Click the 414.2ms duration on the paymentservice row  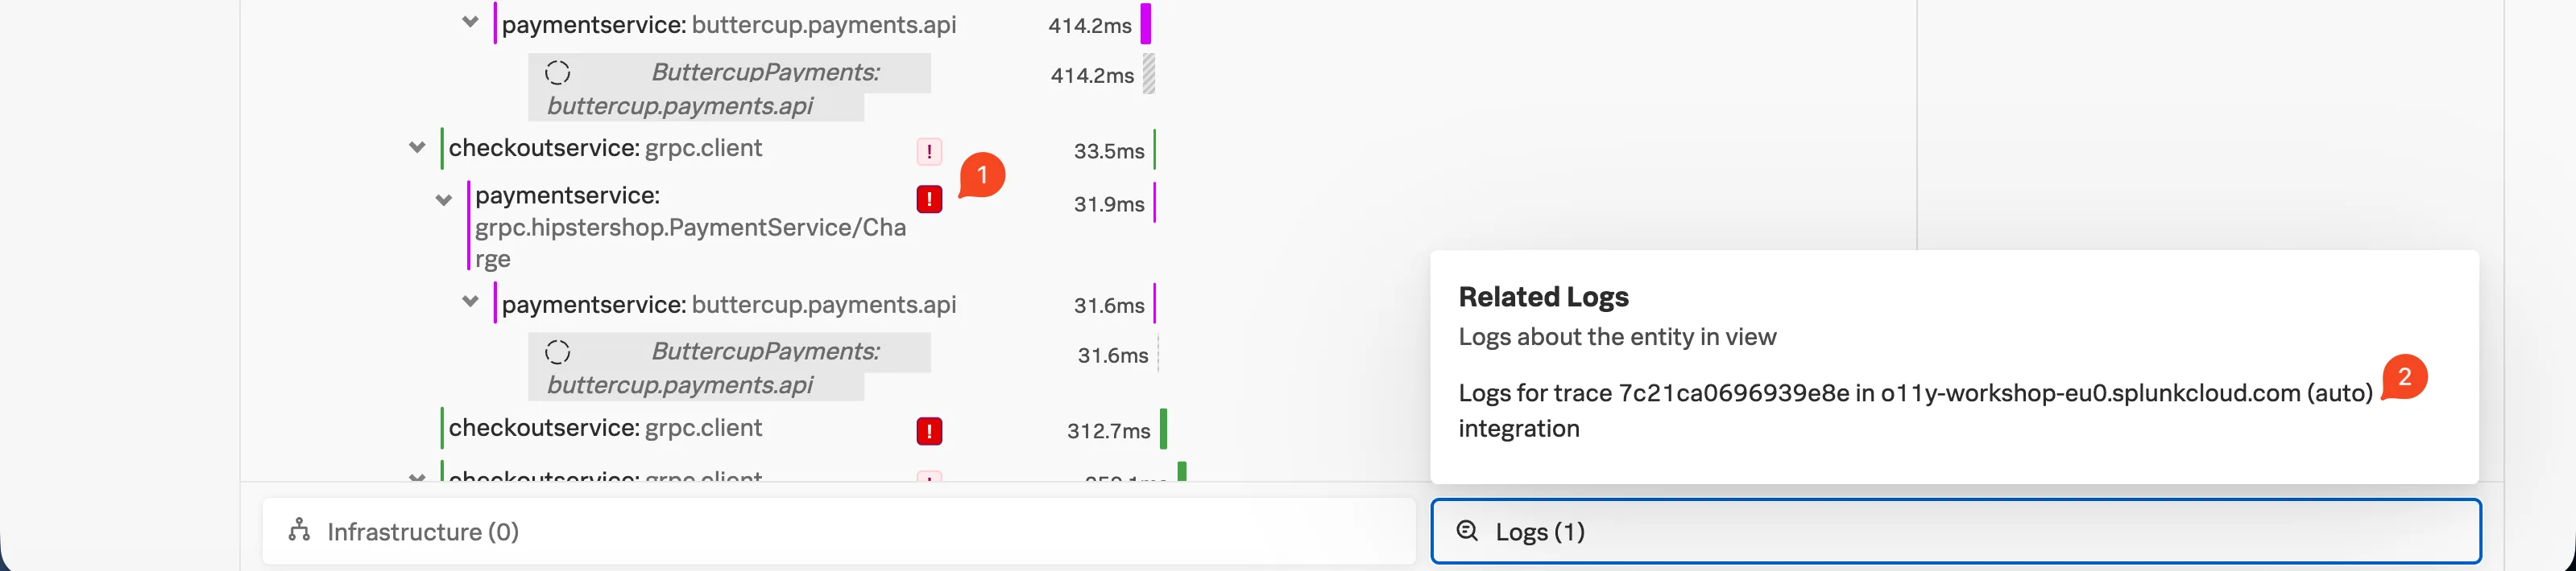1090,26
